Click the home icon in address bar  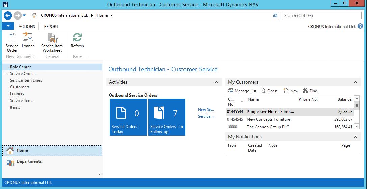pyautogui.click(x=34, y=15)
